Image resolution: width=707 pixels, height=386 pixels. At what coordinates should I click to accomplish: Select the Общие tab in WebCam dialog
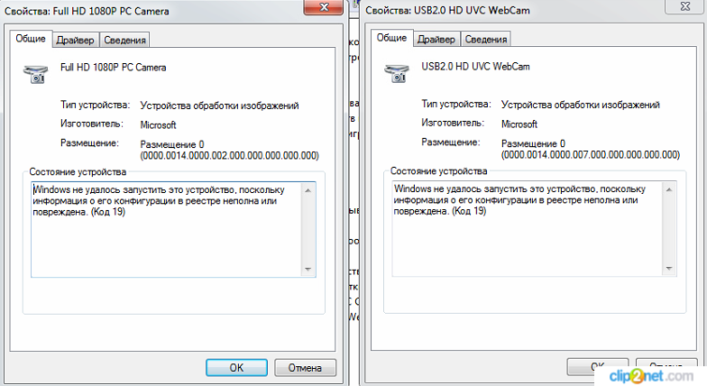pos(391,38)
